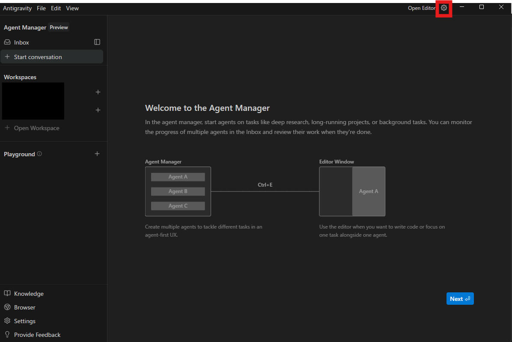Image resolution: width=512 pixels, height=342 pixels.
Task: Click the Provide Feedback lightbulb icon
Action: click(7, 334)
